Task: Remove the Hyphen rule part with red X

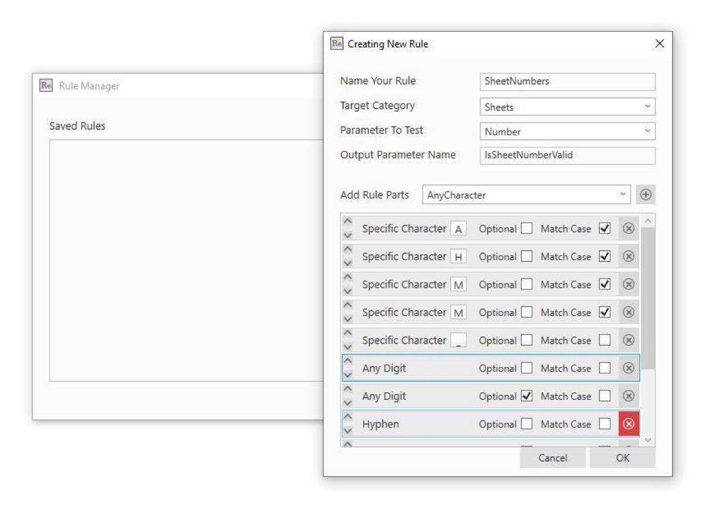Action: [629, 424]
